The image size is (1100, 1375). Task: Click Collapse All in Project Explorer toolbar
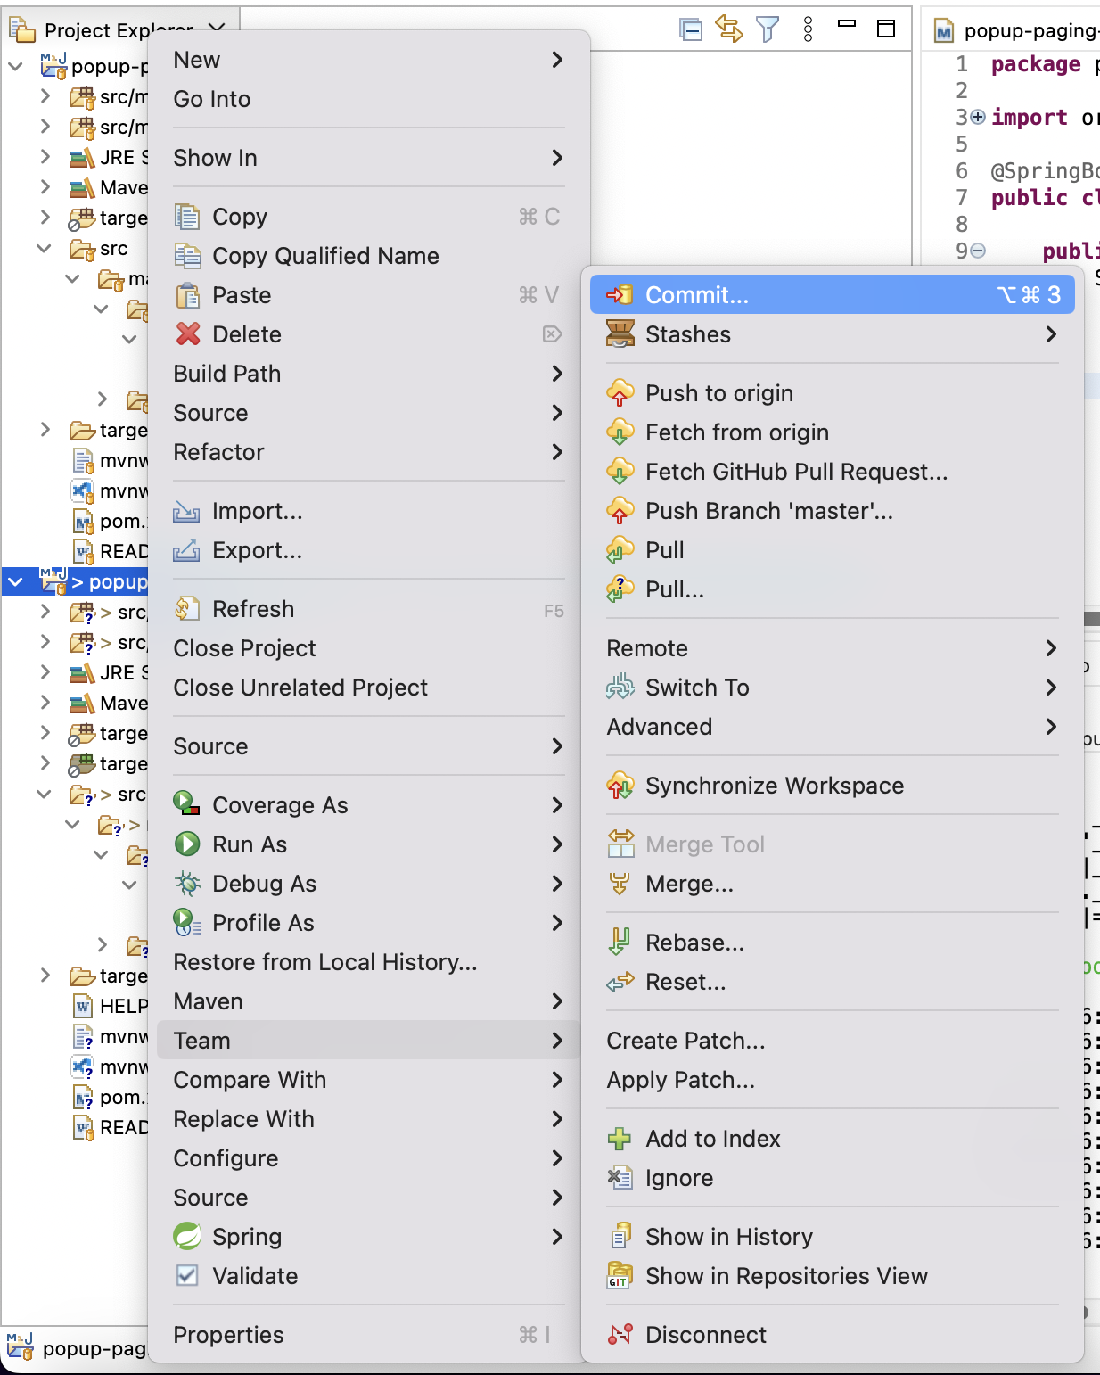click(x=691, y=29)
